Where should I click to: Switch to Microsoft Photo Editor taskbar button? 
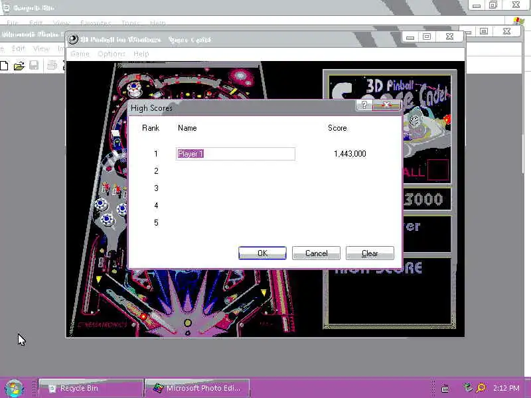197,388
